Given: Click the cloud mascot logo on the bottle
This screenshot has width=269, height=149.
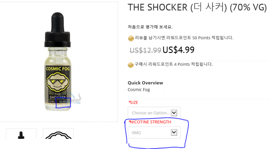Looking at the screenshot, I should [x=58, y=82].
